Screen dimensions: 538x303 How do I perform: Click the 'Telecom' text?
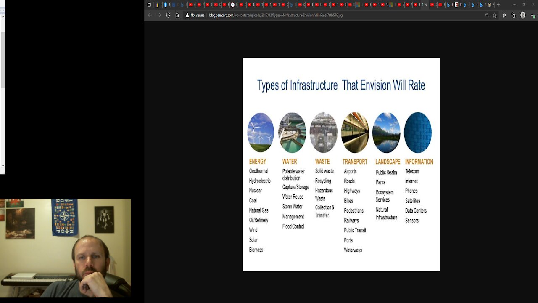[x=412, y=172]
